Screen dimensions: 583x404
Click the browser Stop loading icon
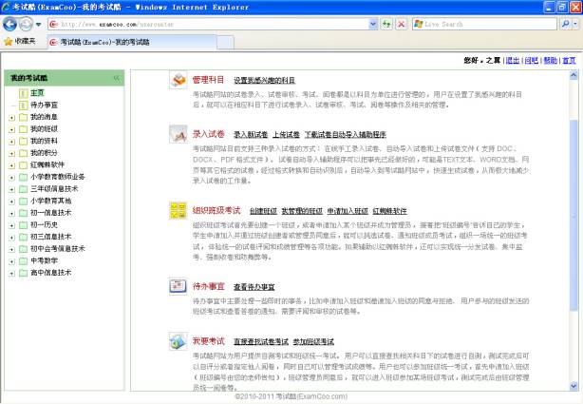click(x=401, y=23)
